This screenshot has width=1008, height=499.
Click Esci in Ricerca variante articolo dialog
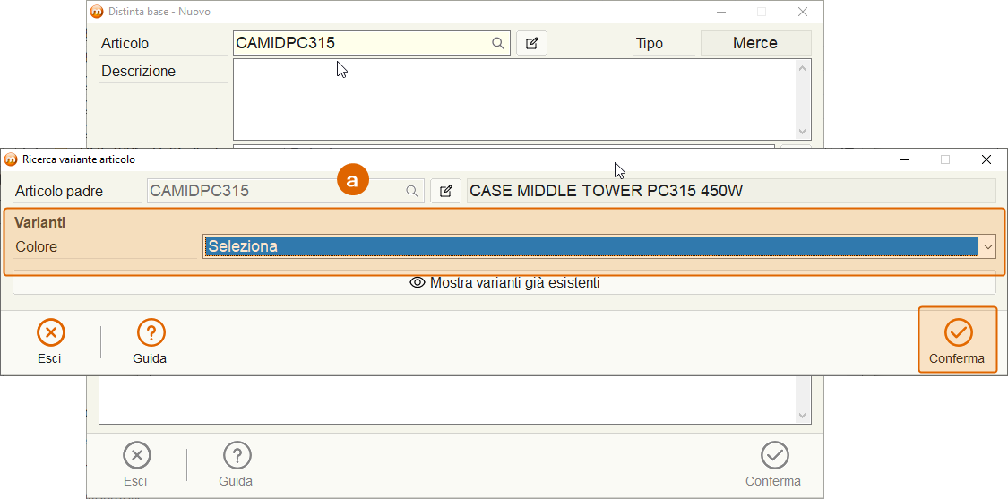coord(50,342)
